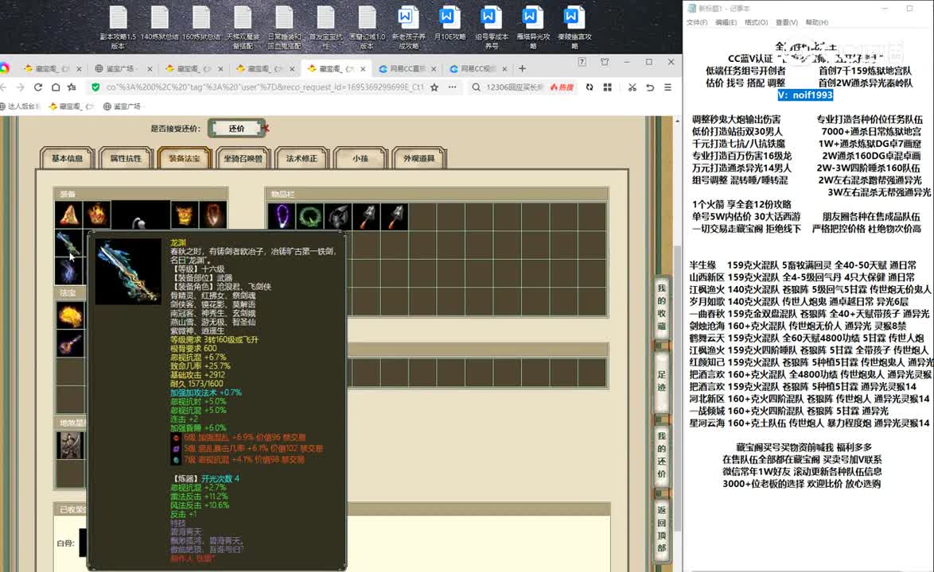Select the golden mask equipment icon
This screenshot has height=572, width=934.
[184, 214]
